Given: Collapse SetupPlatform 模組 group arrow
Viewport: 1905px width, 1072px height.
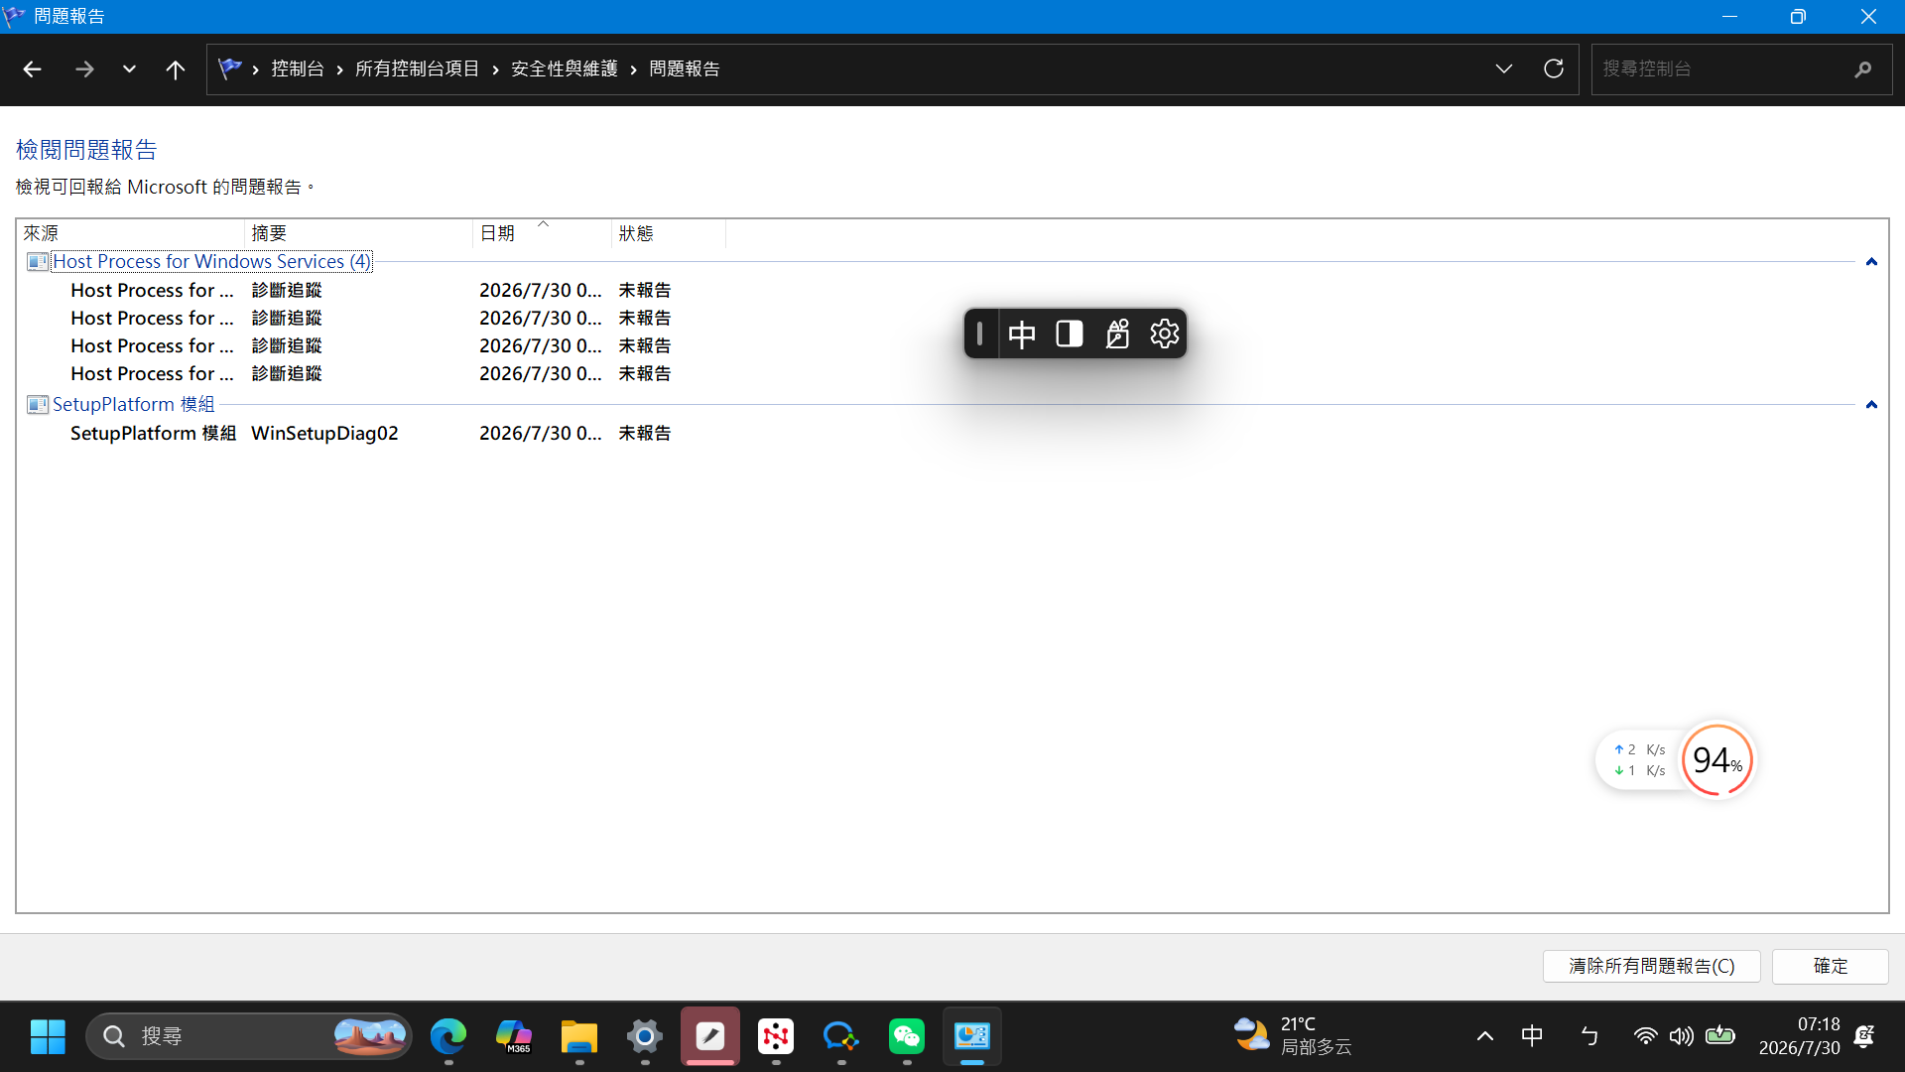Looking at the screenshot, I should tap(1871, 405).
